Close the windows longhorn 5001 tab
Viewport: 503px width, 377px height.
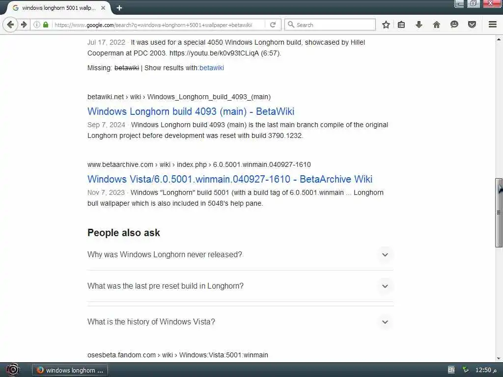[103, 8]
